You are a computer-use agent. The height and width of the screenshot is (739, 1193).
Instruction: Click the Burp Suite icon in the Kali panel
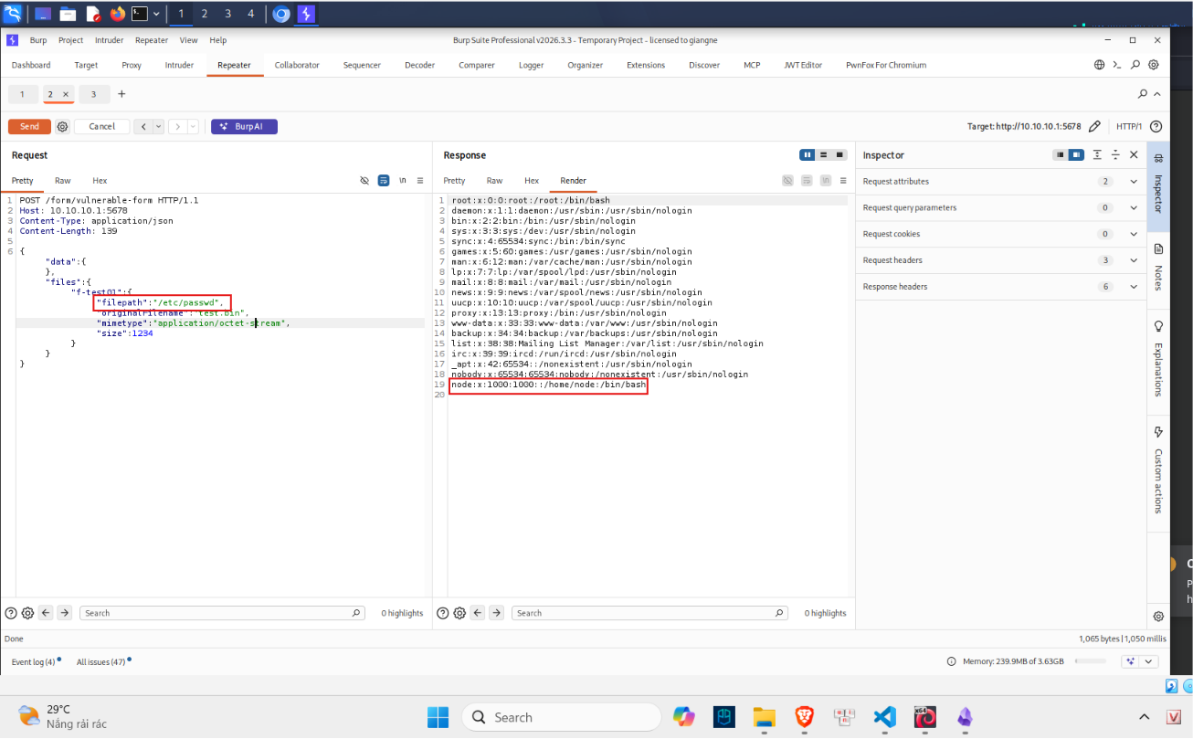[x=306, y=14]
